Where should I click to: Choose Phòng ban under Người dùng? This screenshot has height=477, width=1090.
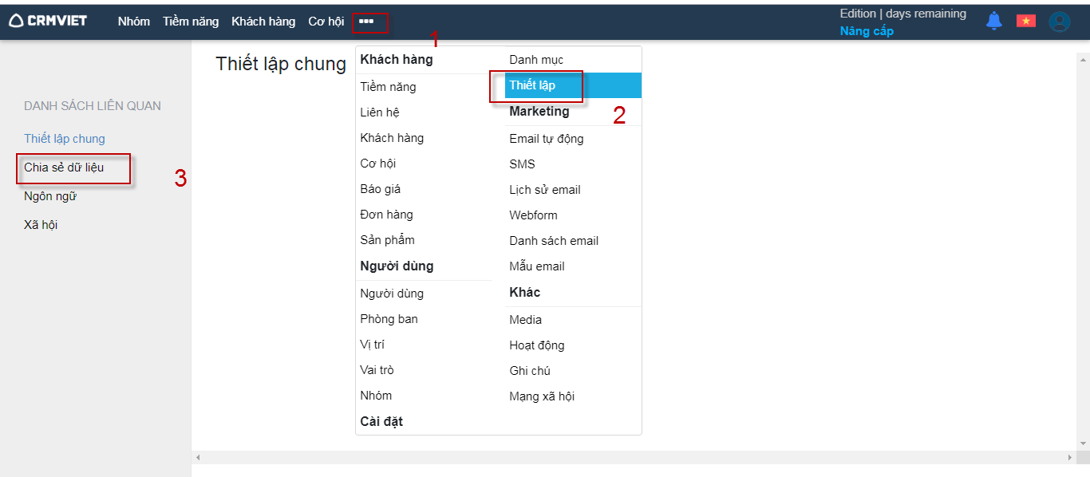[389, 319]
